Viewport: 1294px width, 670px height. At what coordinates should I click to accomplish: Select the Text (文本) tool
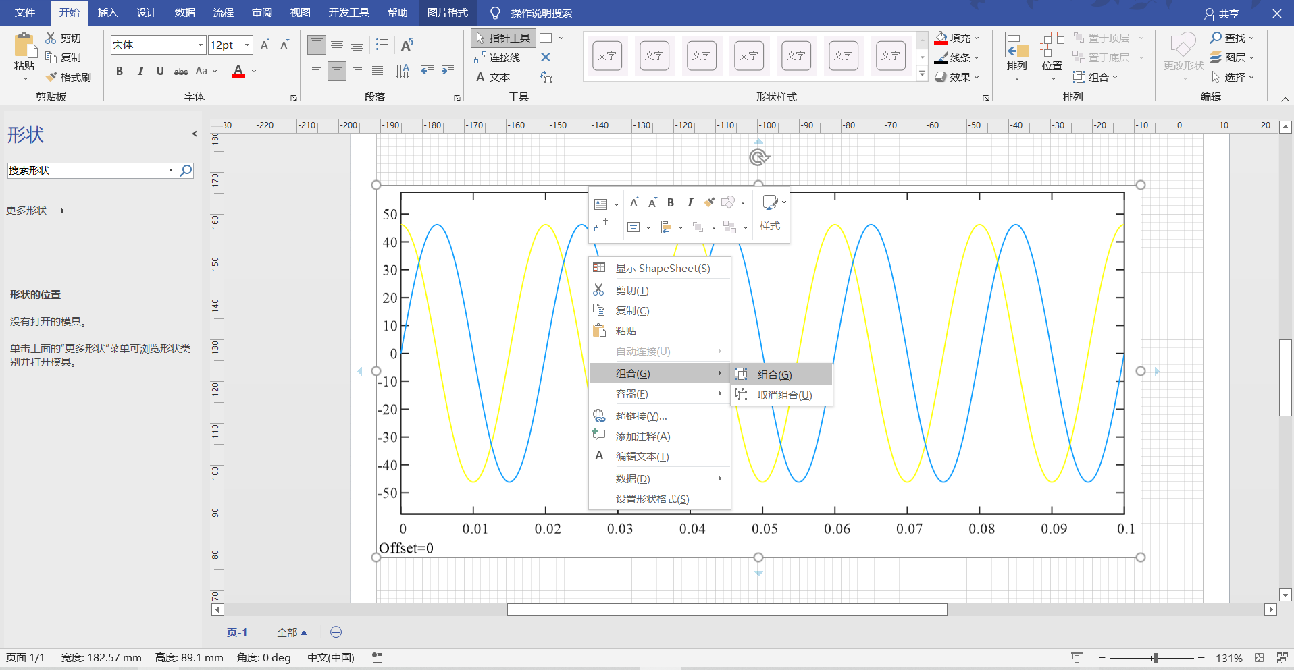[x=493, y=77]
